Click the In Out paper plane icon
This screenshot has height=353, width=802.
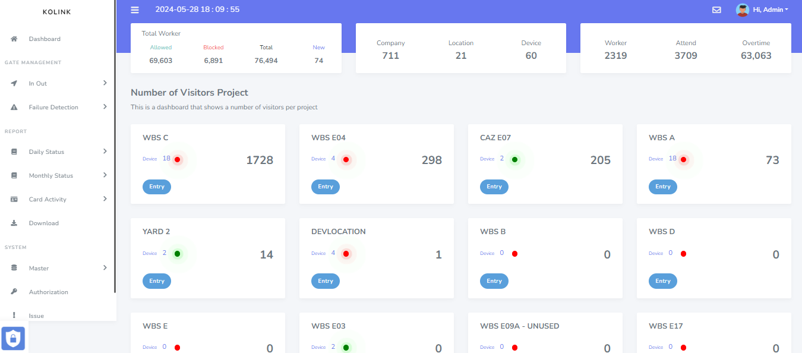pos(14,83)
